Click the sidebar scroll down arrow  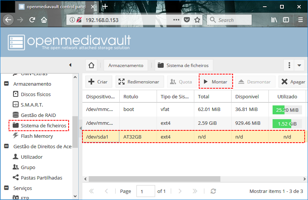pyautogui.click(x=75, y=196)
